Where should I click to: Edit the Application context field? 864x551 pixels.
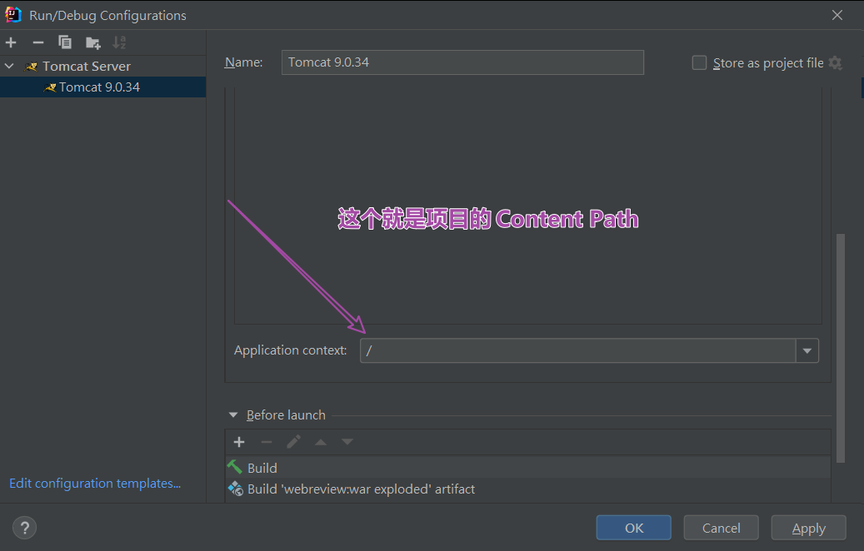[x=577, y=350]
